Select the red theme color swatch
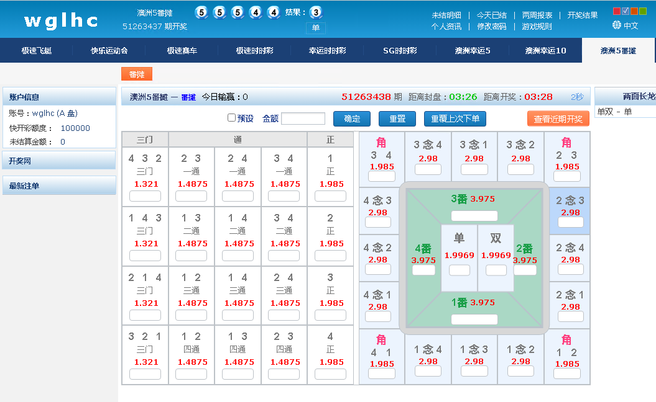656x402 pixels. 617,11
